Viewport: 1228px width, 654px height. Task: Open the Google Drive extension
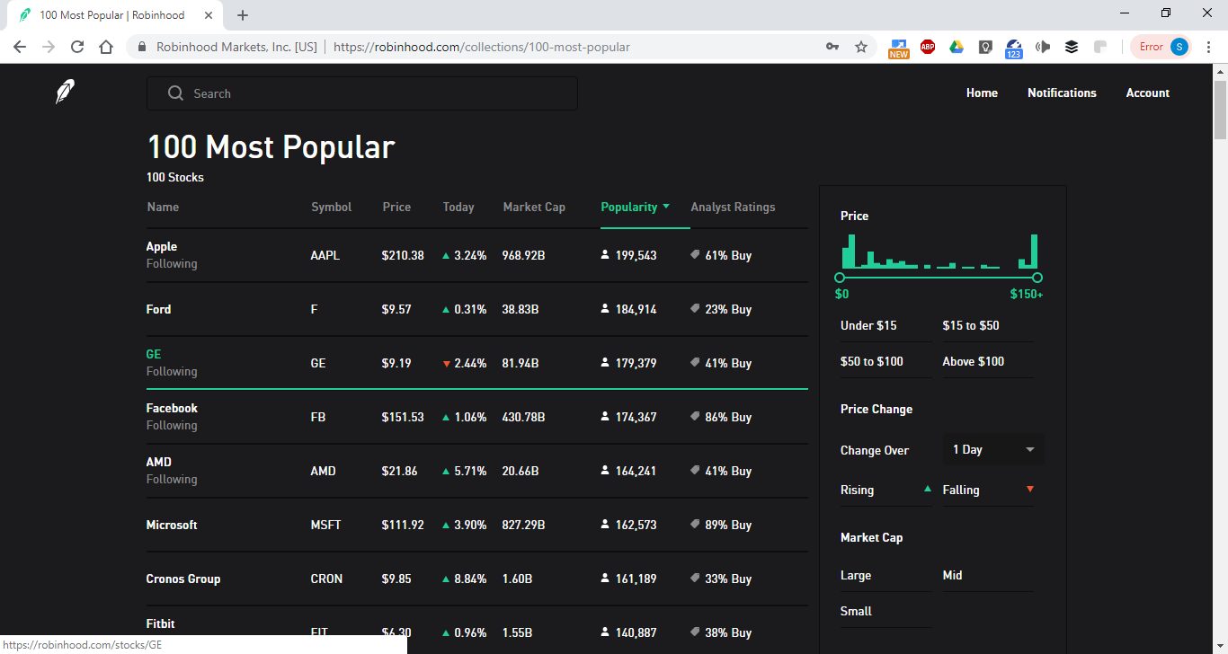click(957, 47)
